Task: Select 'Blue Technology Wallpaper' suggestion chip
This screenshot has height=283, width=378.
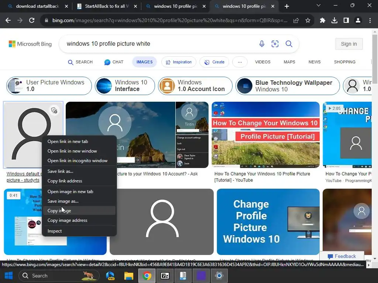Action: pos(288,85)
